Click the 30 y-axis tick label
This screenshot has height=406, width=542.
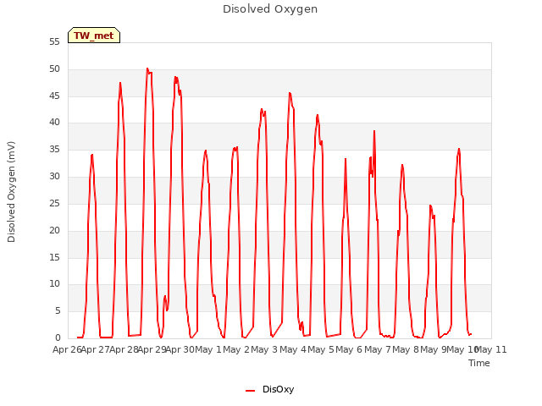[x=54, y=176]
